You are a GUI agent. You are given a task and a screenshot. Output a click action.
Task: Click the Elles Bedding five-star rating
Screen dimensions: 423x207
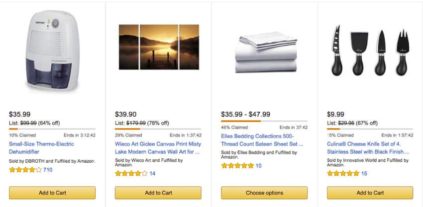[237, 166]
